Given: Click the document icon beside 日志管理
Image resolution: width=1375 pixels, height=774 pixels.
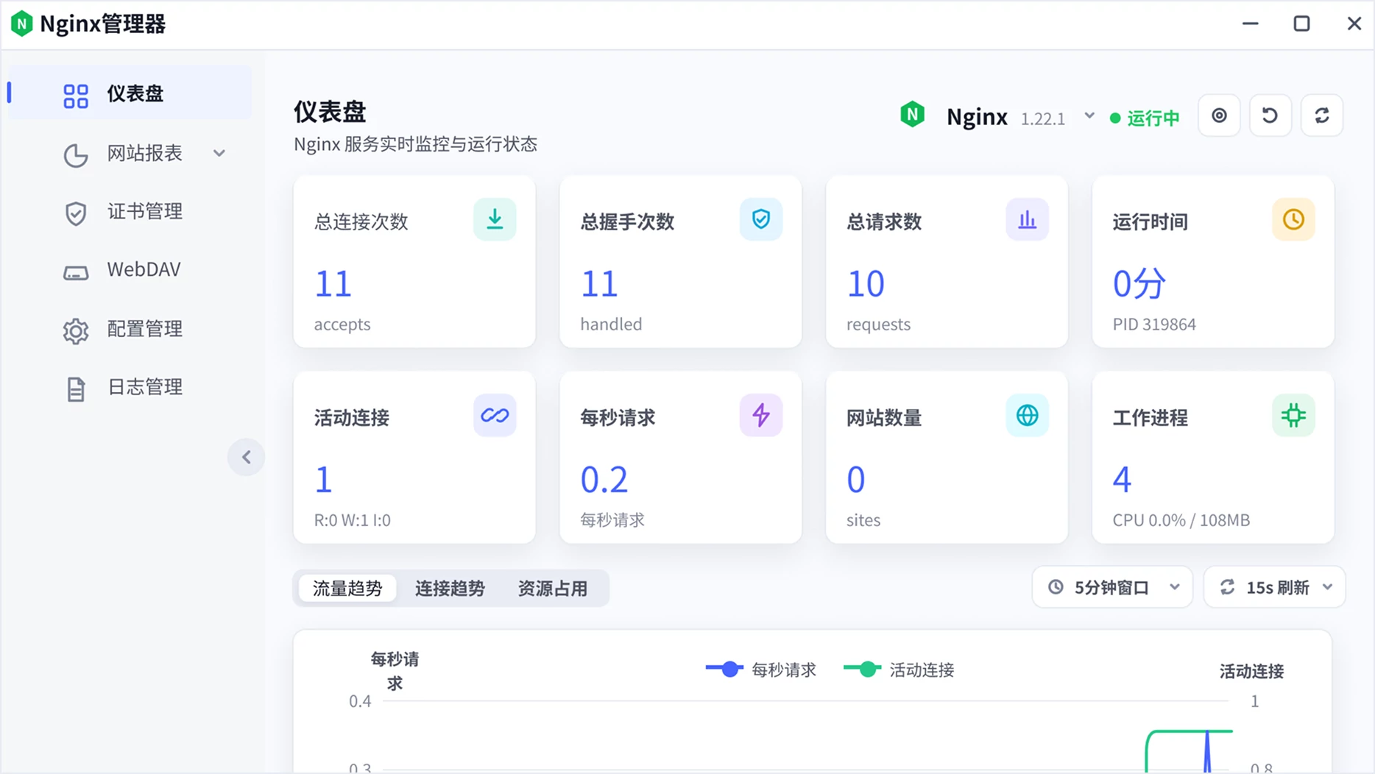Looking at the screenshot, I should tap(75, 389).
